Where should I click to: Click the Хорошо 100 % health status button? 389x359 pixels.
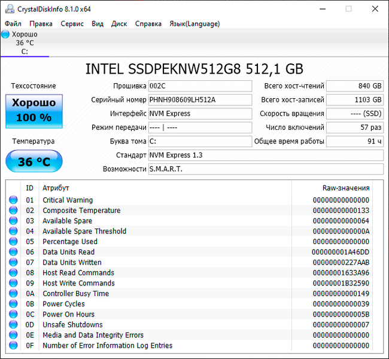coord(34,111)
